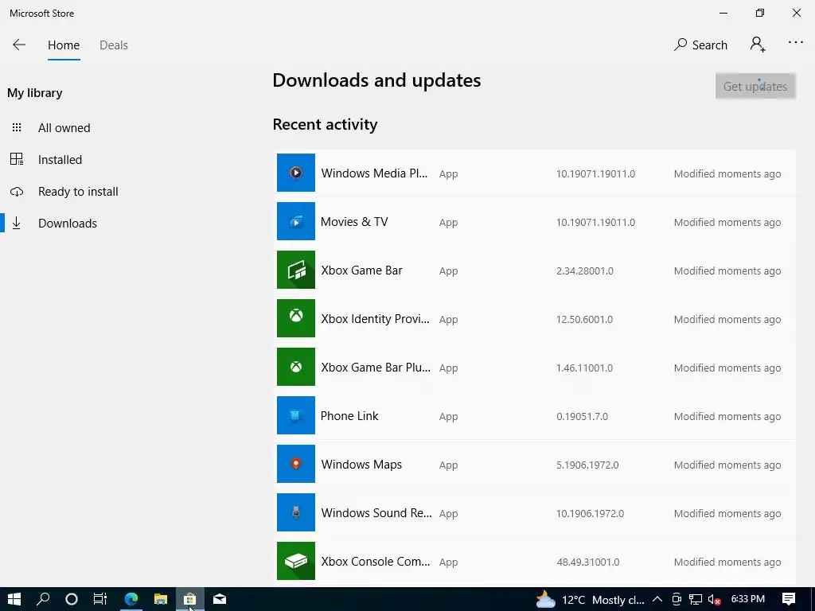Click version 12.50.6001.0 text
The height and width of the screenshot is (611, 815).
click(584, 320)
